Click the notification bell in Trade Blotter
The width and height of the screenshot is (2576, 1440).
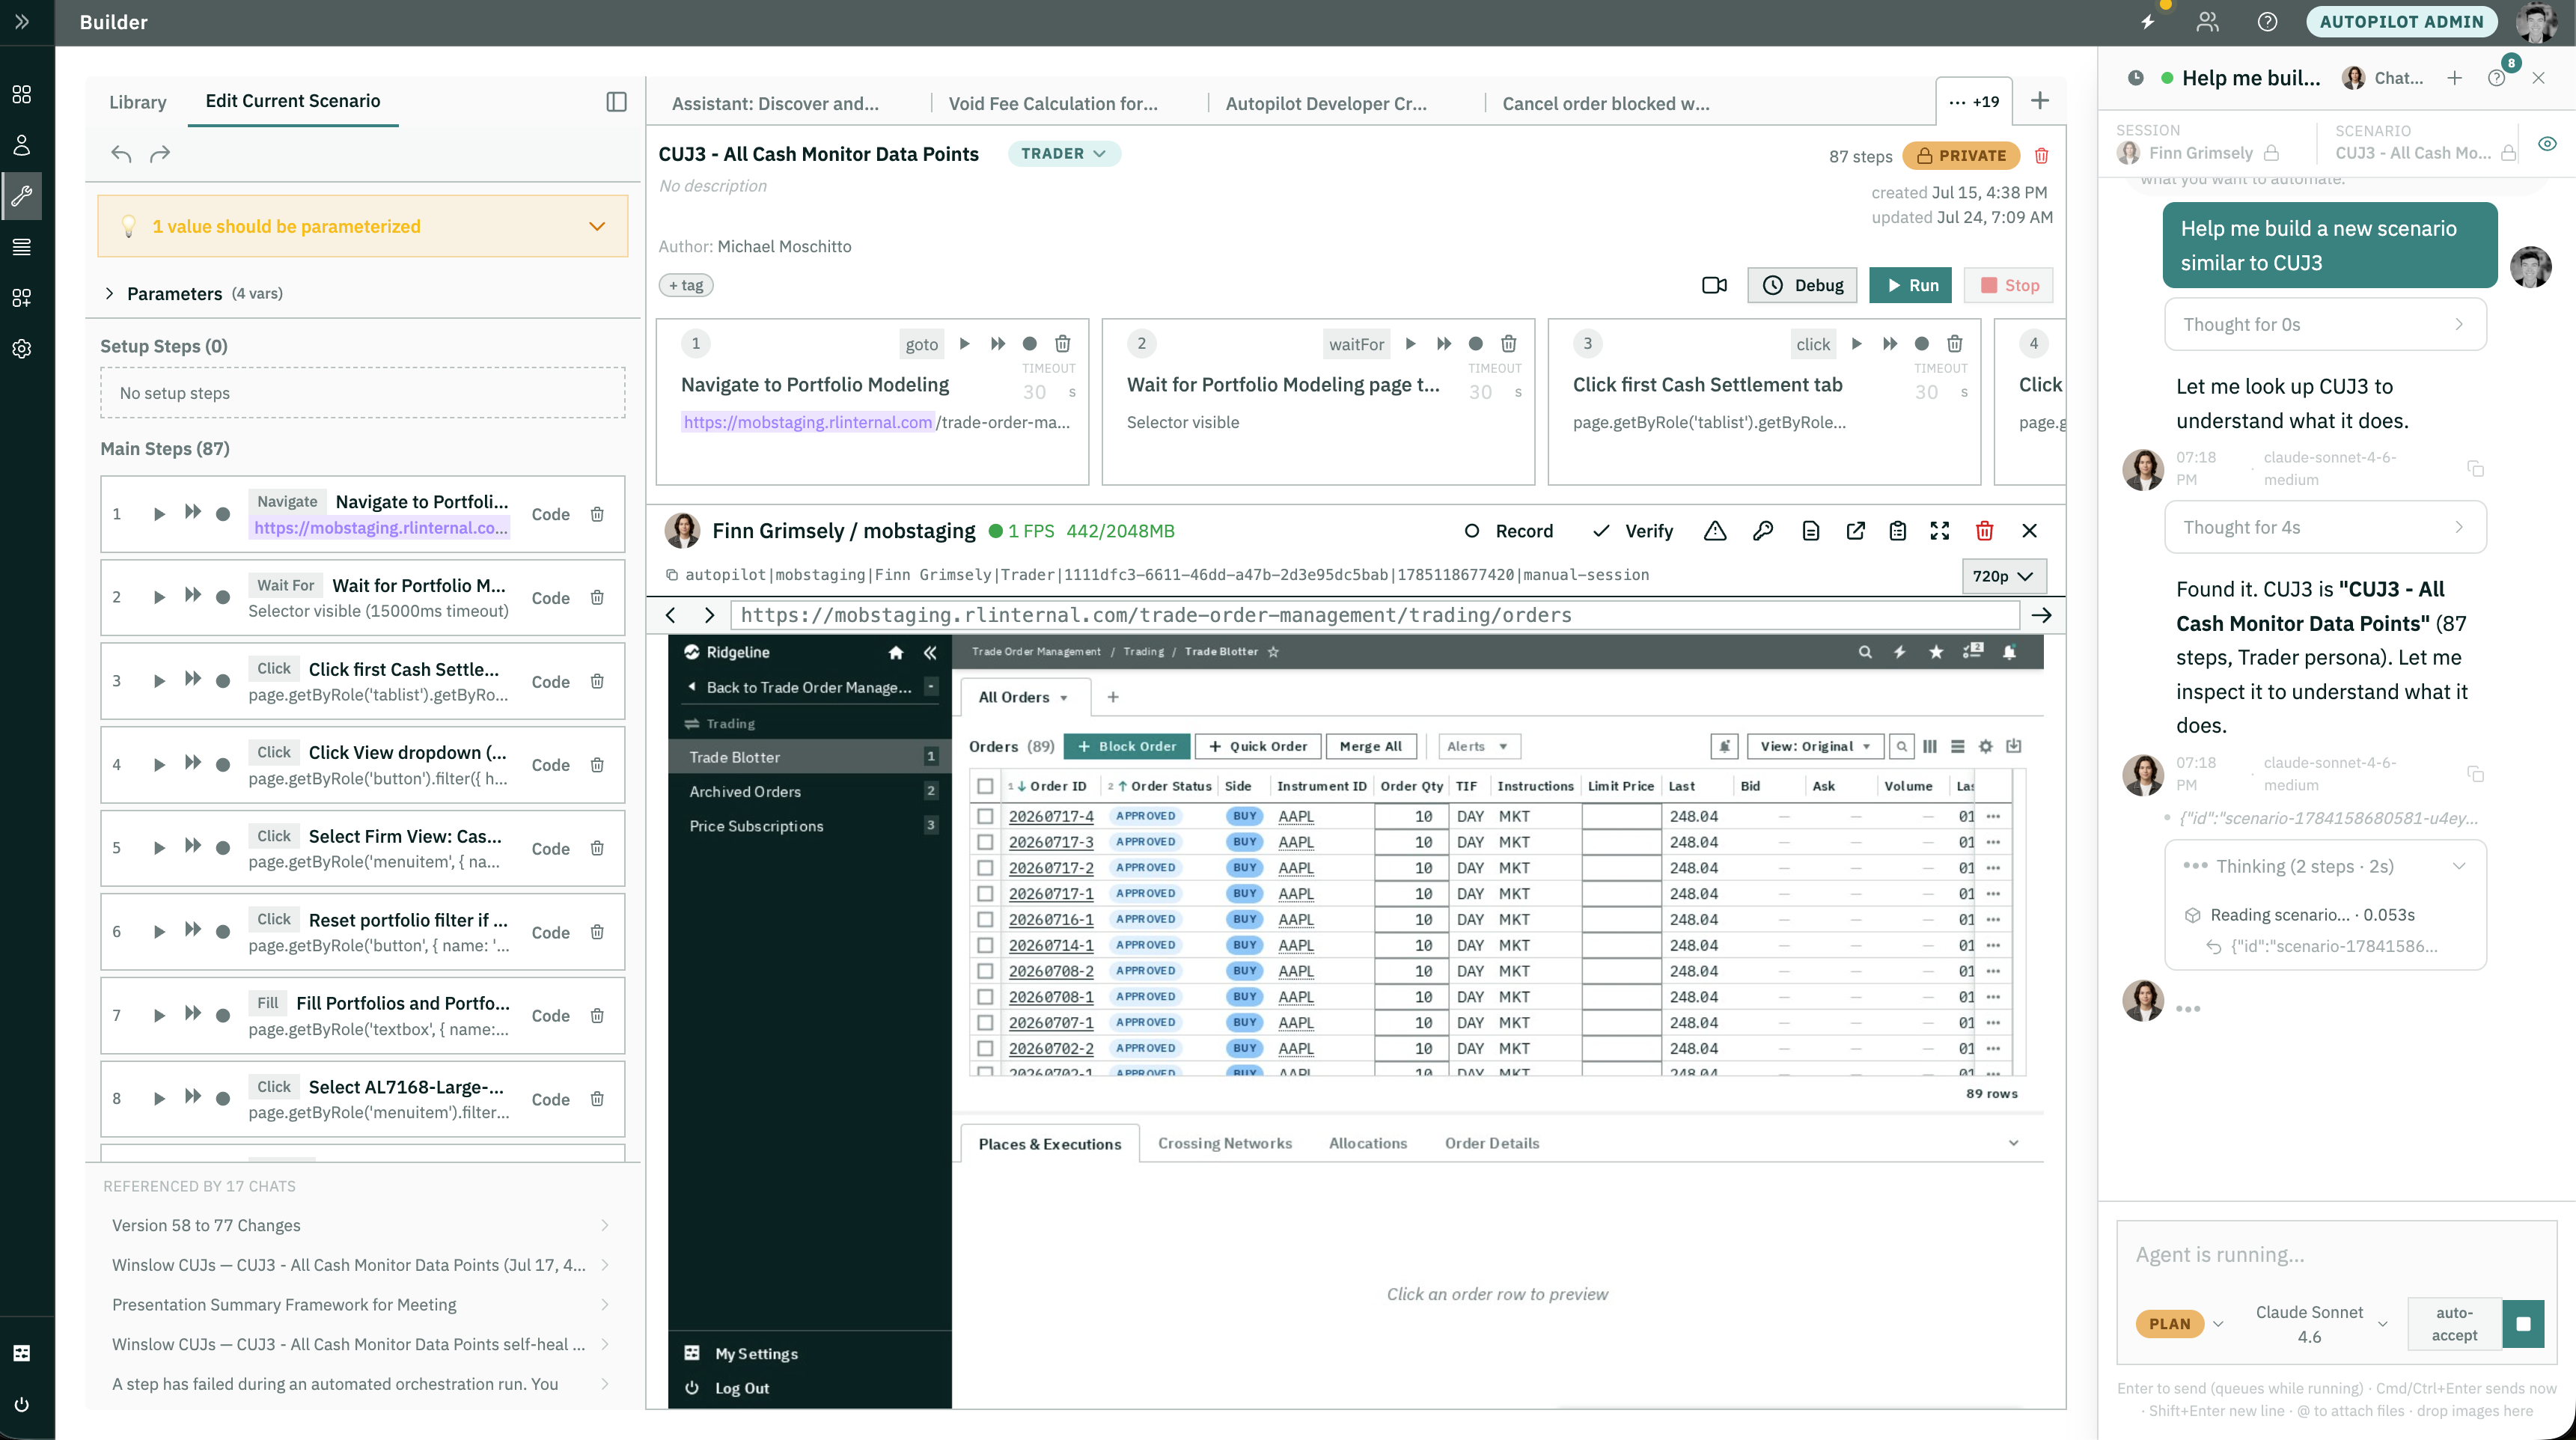pyautogui.click(x=2009, y=652)
